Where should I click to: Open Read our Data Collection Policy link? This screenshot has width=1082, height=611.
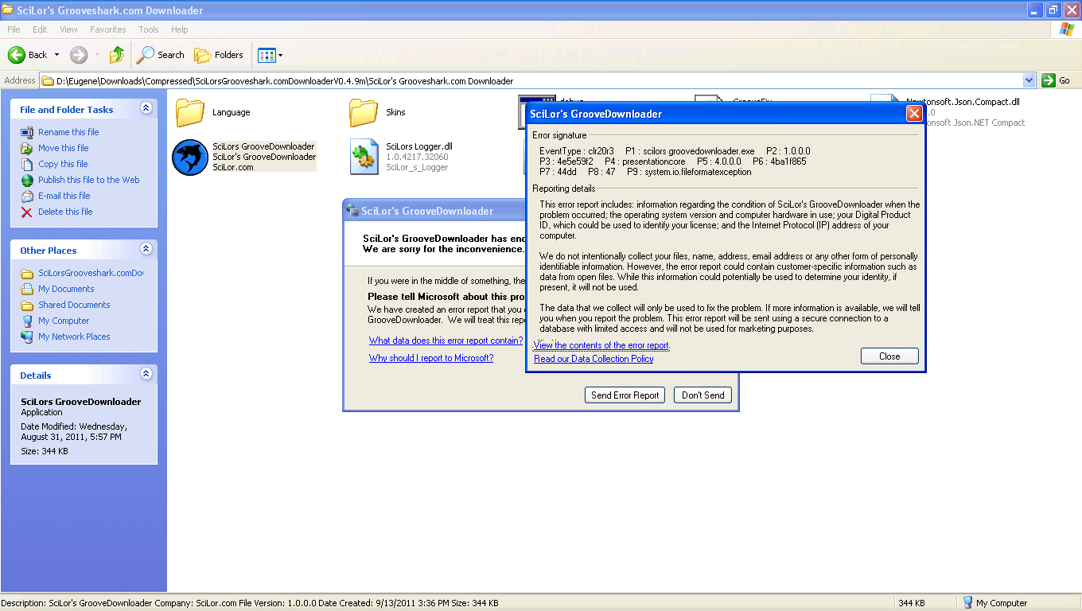[594, 359]
